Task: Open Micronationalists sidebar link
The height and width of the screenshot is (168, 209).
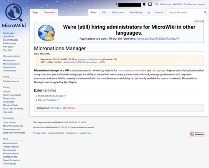Action: (x=11, y=64)
